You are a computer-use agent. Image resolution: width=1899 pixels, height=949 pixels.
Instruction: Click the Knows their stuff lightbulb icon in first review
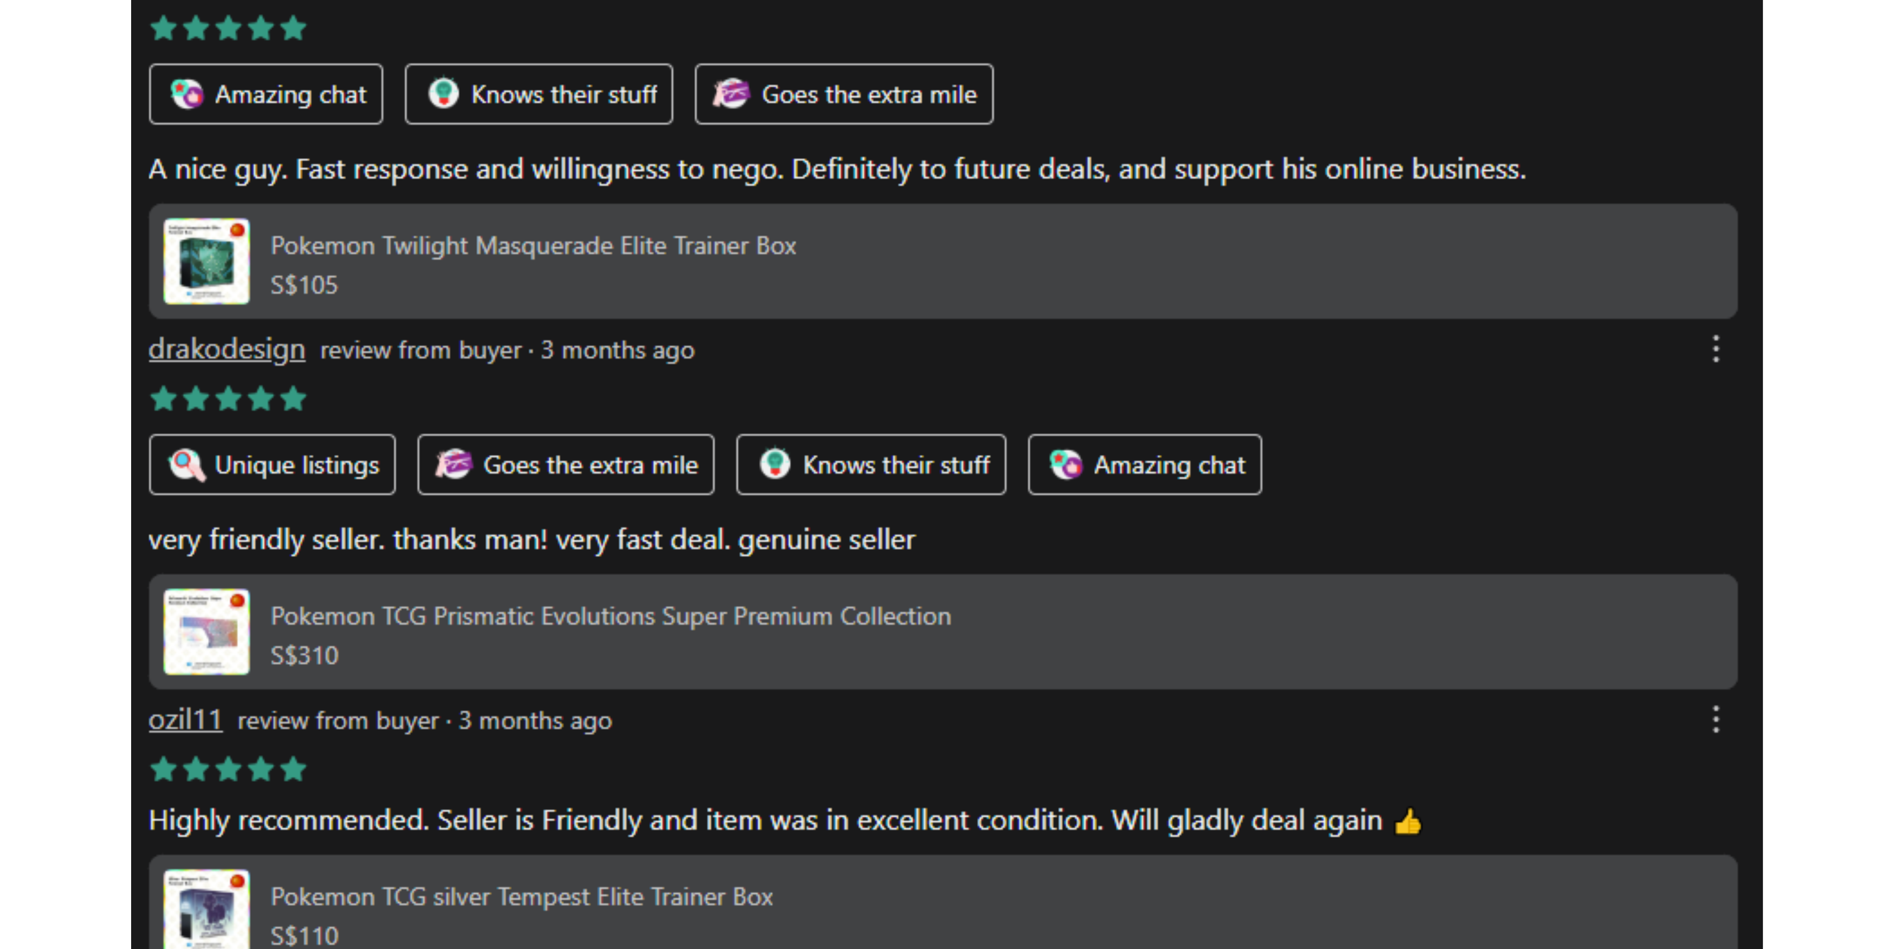coord(443,94)
